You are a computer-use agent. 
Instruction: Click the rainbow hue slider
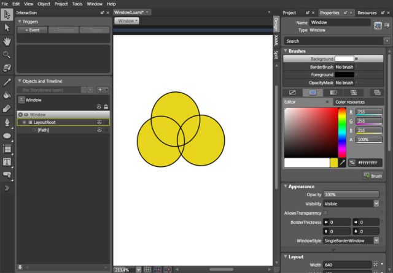[342, 133]
